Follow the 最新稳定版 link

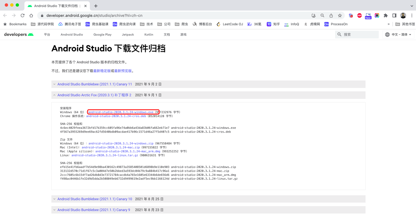[102, 71]
